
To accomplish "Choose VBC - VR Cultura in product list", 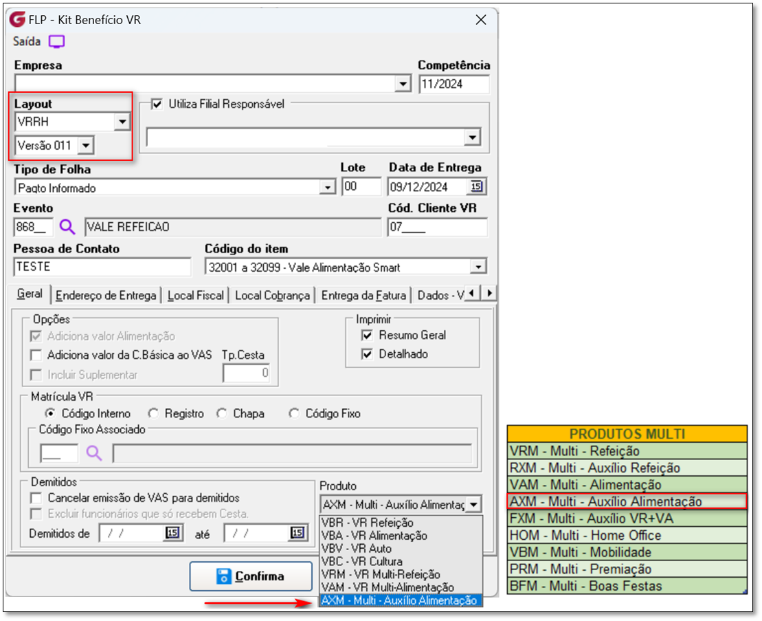I will click(x=401, y=562).
